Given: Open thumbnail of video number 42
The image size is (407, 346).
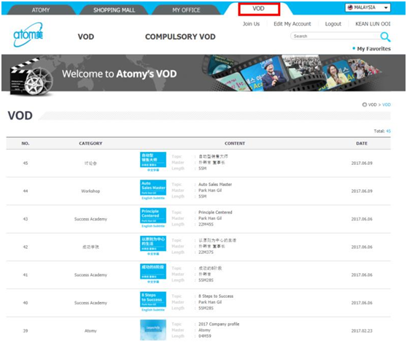Looking at the screenshot, I should (153, 246).
